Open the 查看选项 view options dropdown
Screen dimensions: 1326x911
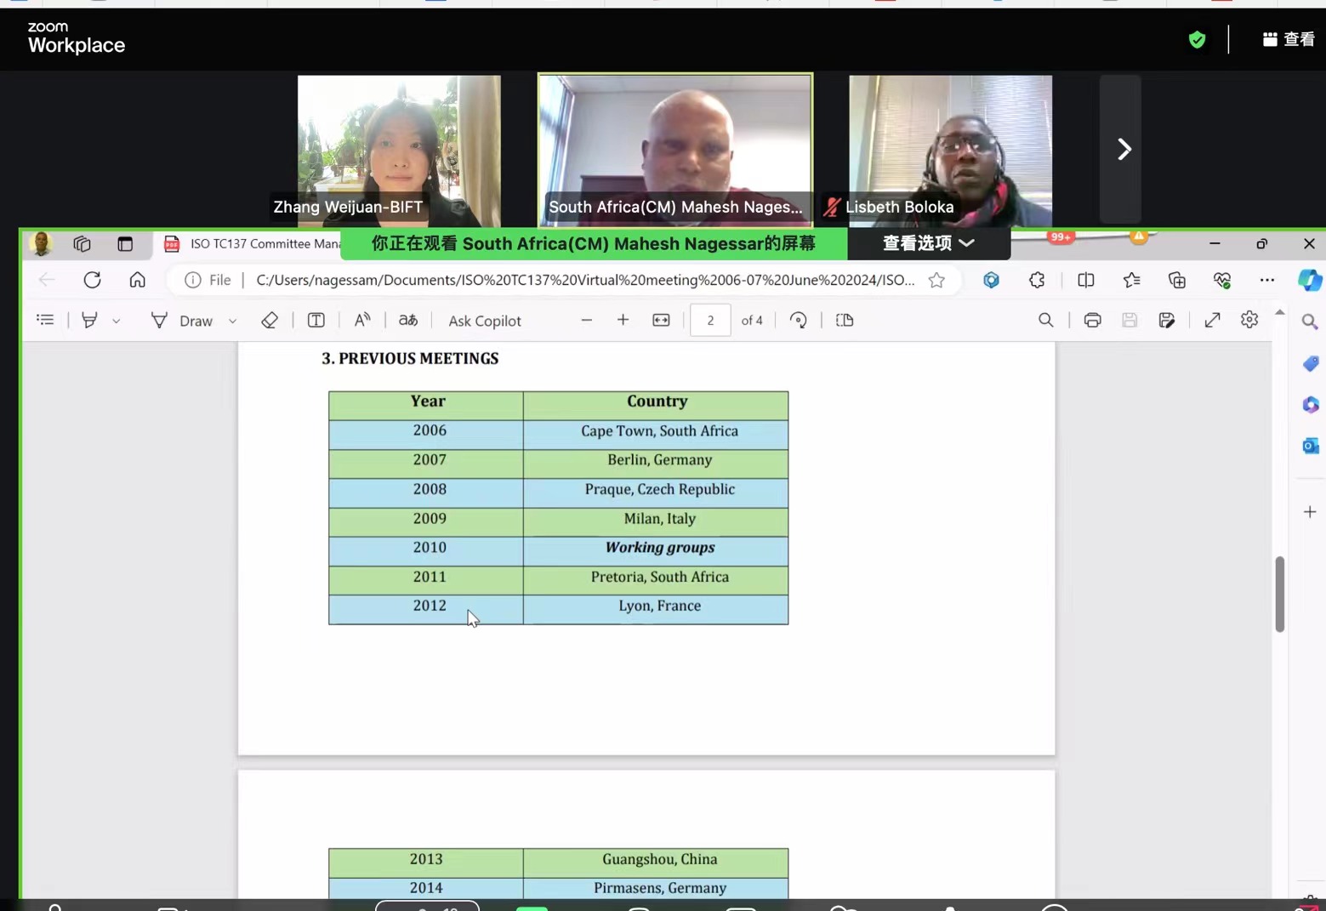point(928,243)
